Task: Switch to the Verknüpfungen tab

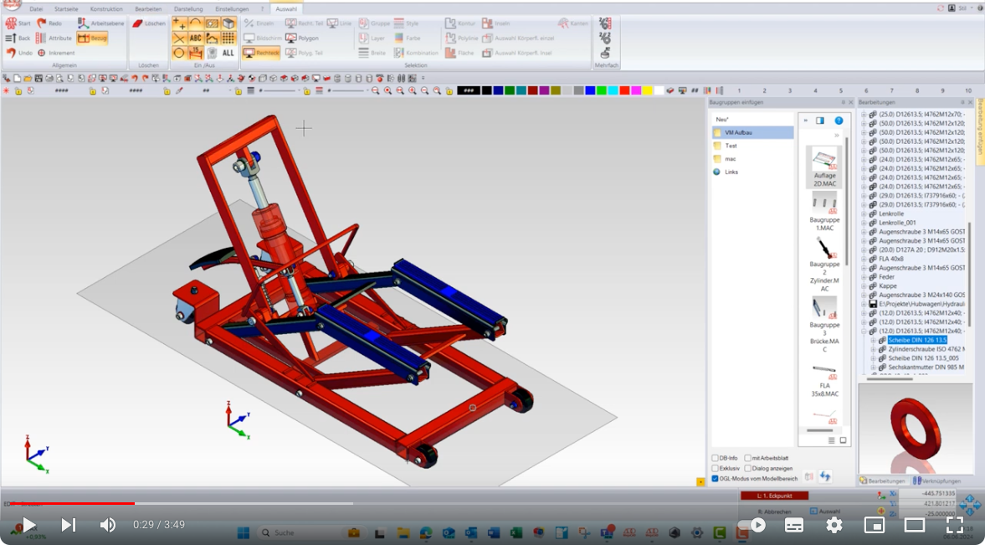Action: pos(936,481)
